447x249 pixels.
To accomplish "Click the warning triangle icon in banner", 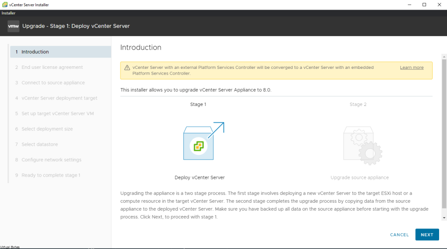I will click(127, 68).
